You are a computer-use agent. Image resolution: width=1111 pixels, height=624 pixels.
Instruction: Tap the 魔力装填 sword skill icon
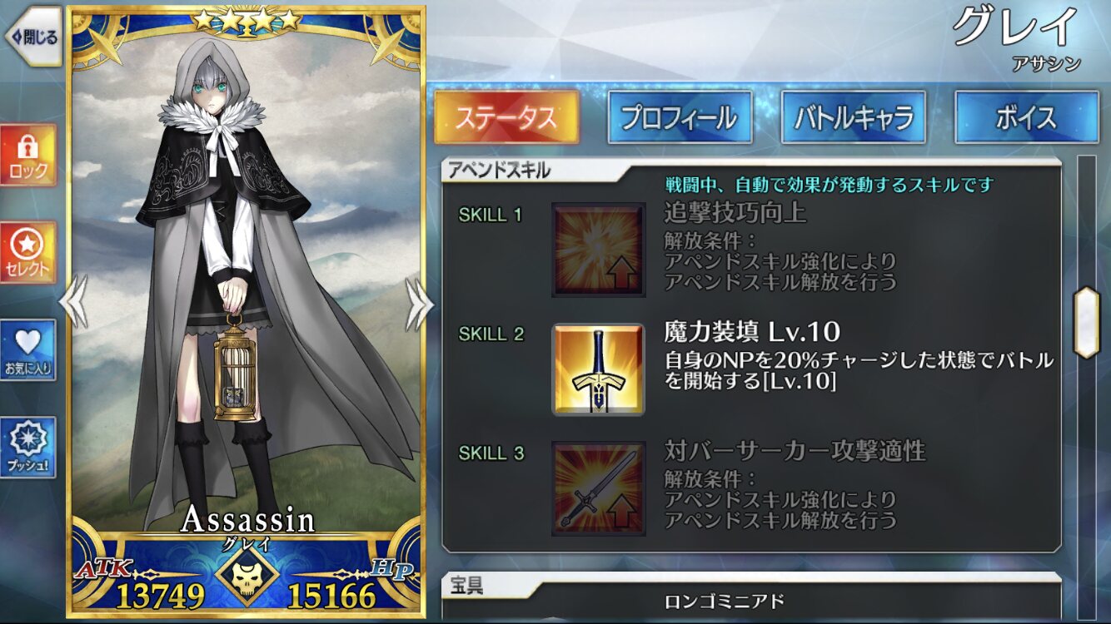coord(598,369)
